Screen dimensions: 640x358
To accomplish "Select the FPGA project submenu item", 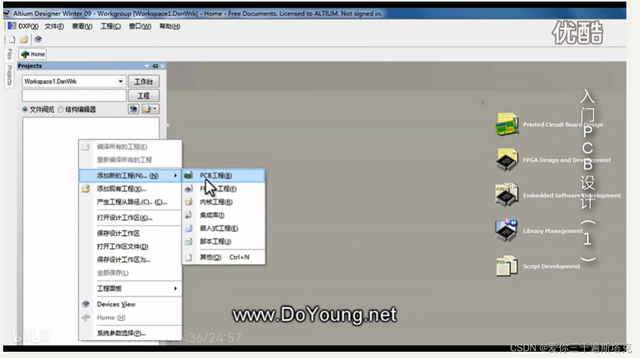I will pos(224,188).
